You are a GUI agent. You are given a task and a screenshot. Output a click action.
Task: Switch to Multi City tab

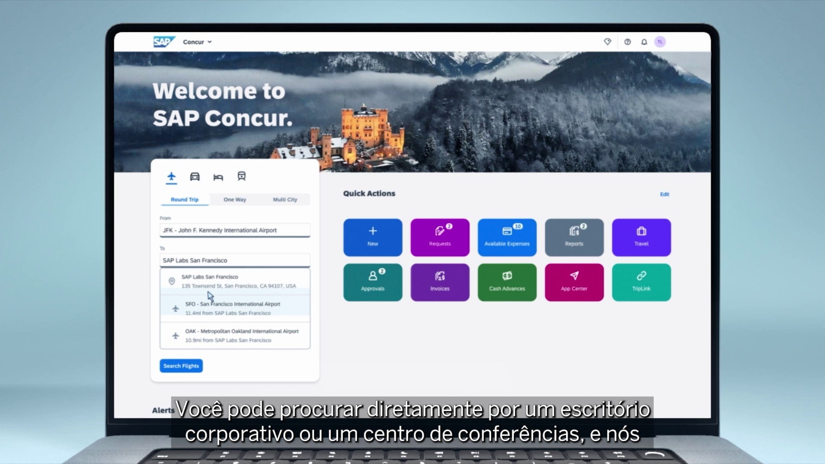pos(285,199)
